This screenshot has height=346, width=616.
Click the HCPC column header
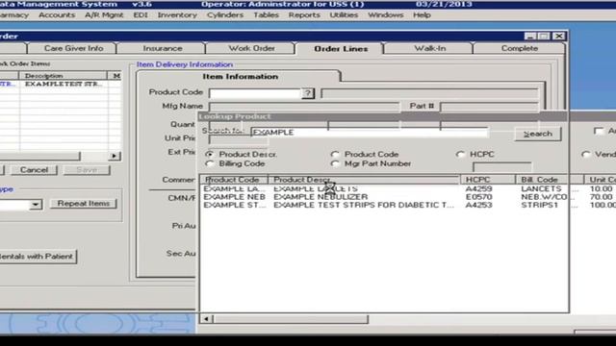click(488, 180)
